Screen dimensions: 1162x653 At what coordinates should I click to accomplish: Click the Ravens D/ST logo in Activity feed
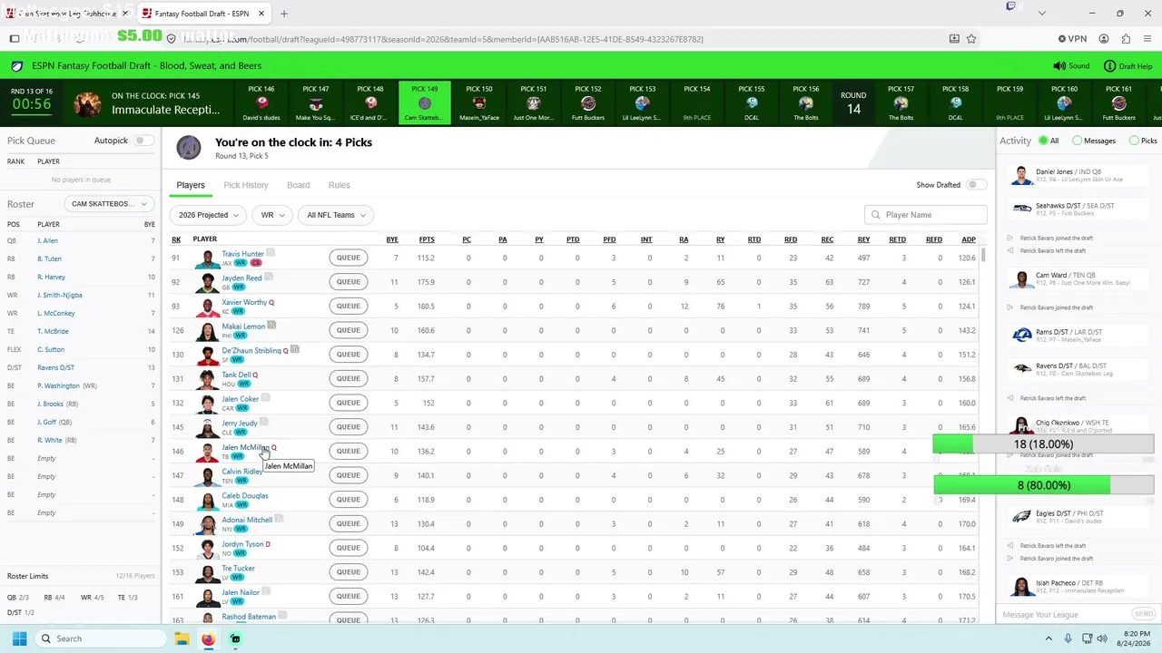pos(1022,369)
